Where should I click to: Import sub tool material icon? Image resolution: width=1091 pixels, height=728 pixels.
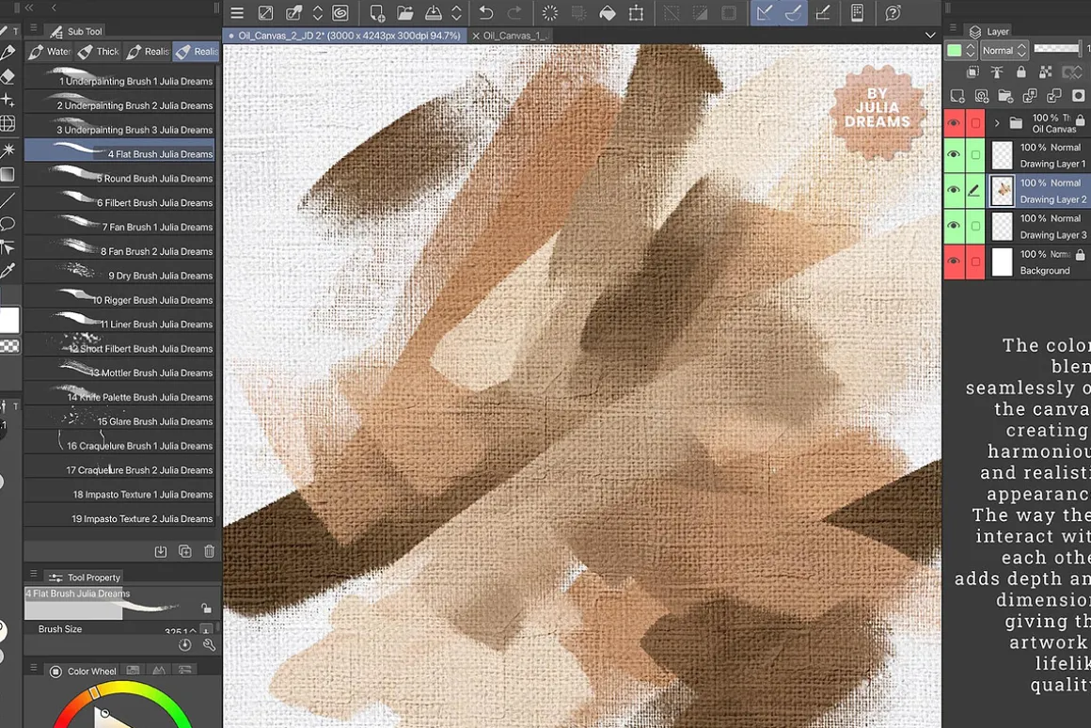tap(161, 551)
